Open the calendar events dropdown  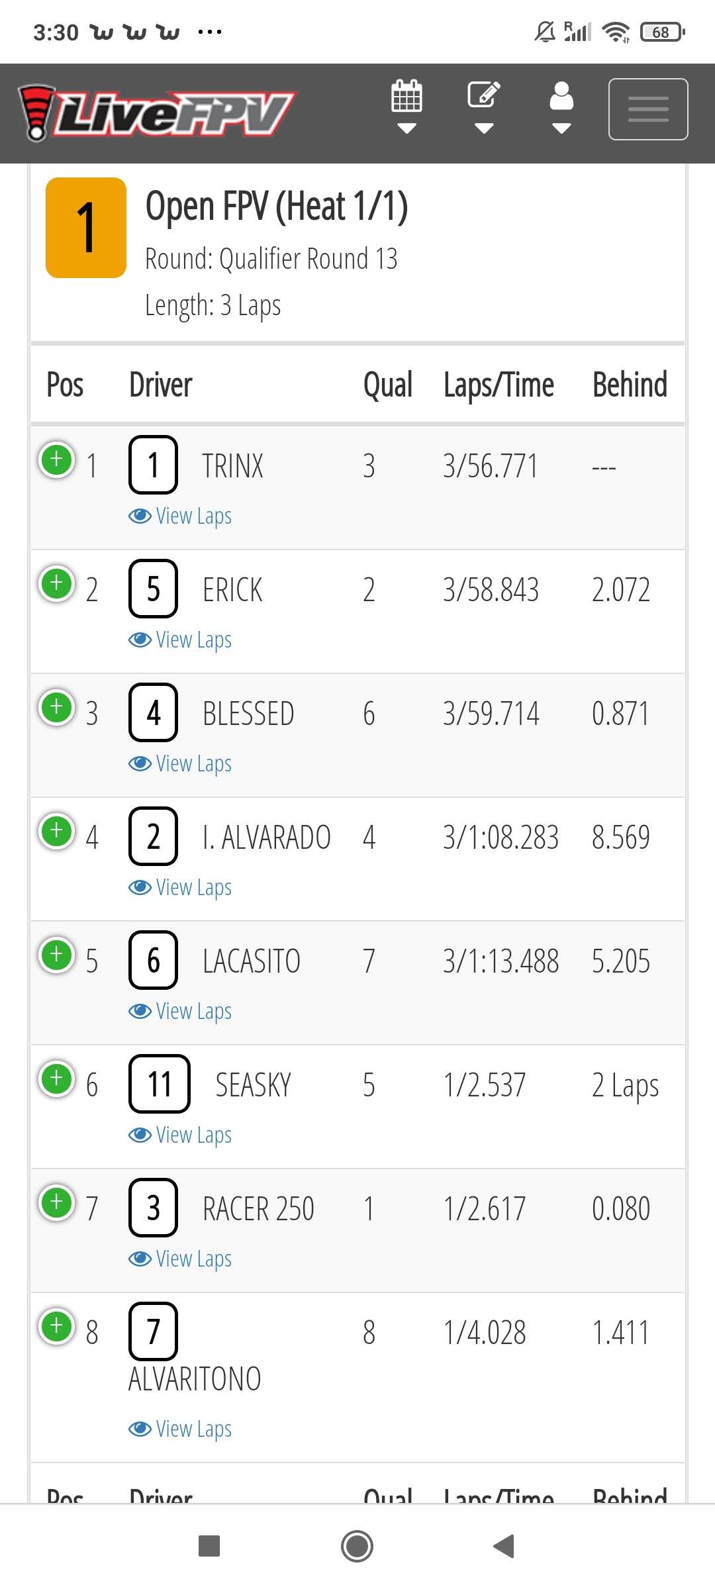pyautogui.click(x=406, y=107)
